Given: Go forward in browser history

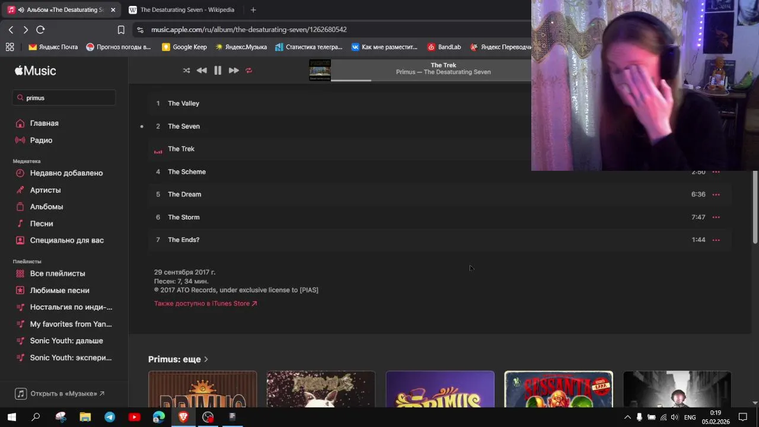Looking at the screenshot, I should (25, 30).
